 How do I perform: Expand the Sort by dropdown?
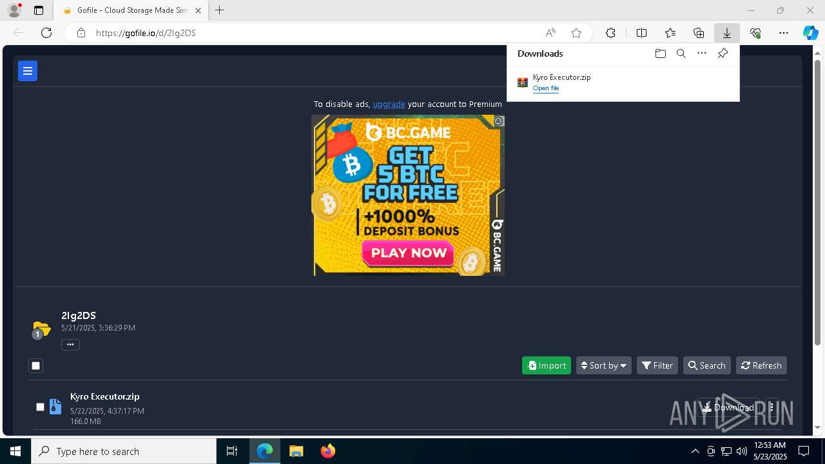click(x=603, y=365)
